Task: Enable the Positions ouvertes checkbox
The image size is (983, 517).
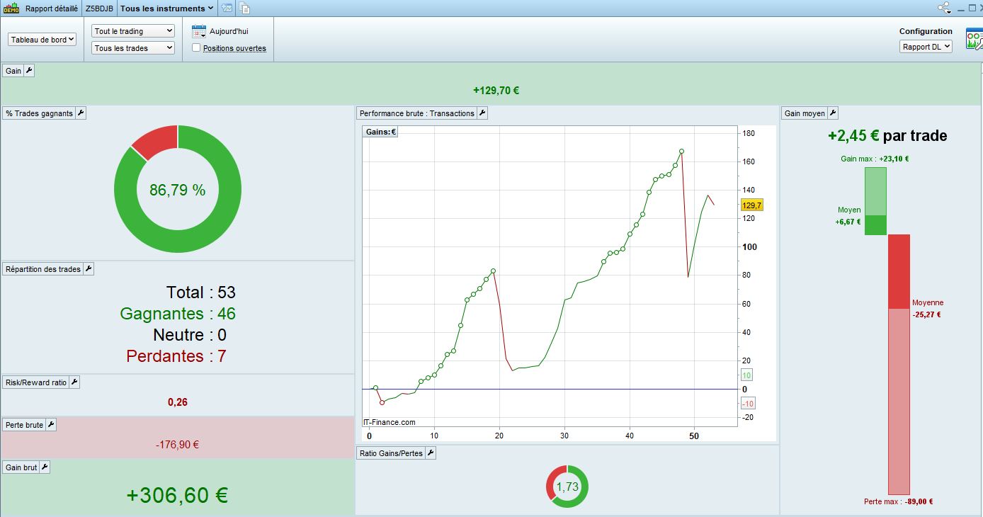Action: point(196,48)
